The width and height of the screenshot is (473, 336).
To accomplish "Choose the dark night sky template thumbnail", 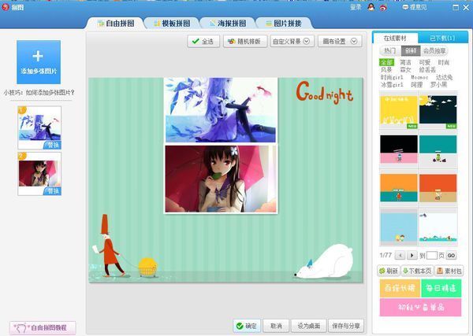I will 438,112.
